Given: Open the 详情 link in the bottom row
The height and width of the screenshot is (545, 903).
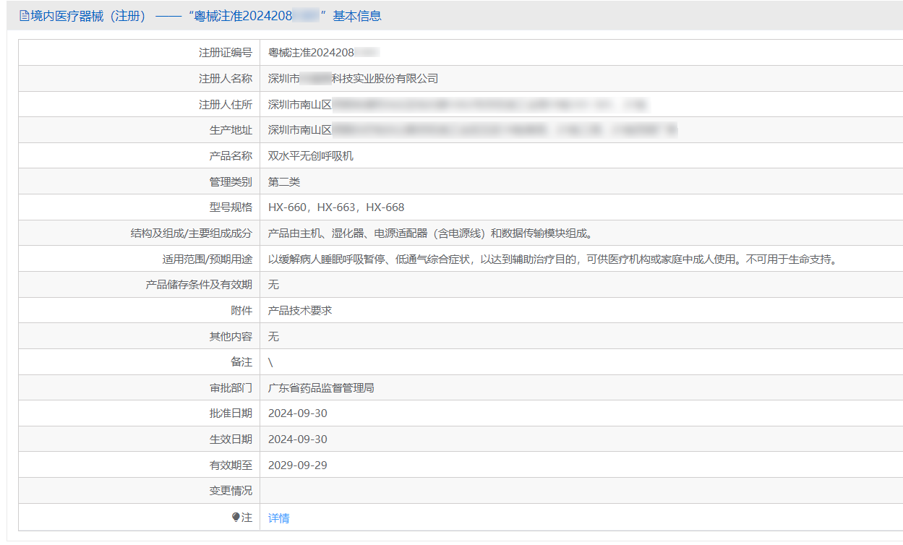Looking at the screenshot, I should 278,518.
